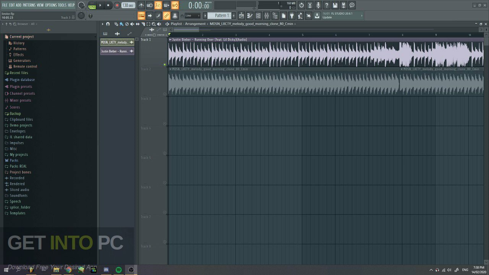The height and width of the screenshot is (275, 489).
Task: Mute Track 2 with its LED
Action: (x=165, y=94)
